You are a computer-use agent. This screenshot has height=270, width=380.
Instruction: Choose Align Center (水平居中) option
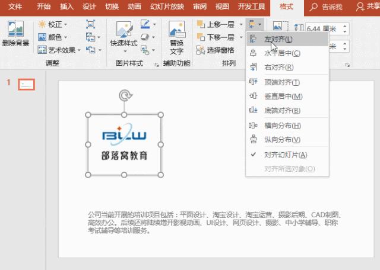[x=287, y=53]
